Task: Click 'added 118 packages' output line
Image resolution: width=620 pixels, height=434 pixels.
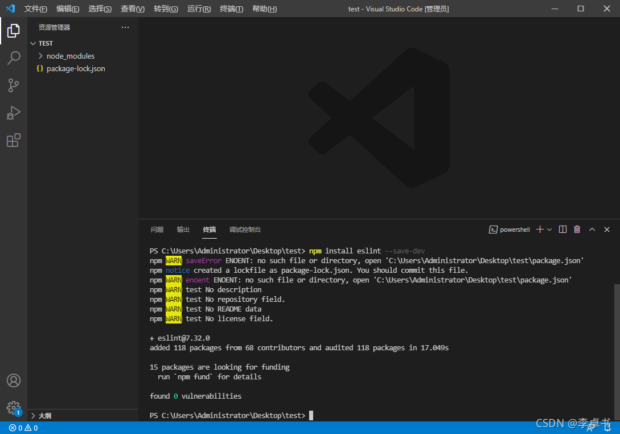Action: [299, 348]
